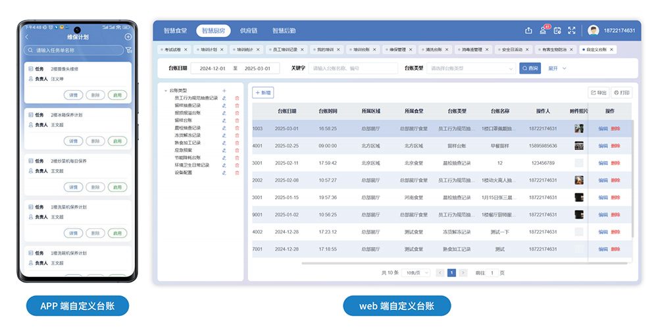
Task: Click the calendar settings icon in header
Action: pos(557,30)
